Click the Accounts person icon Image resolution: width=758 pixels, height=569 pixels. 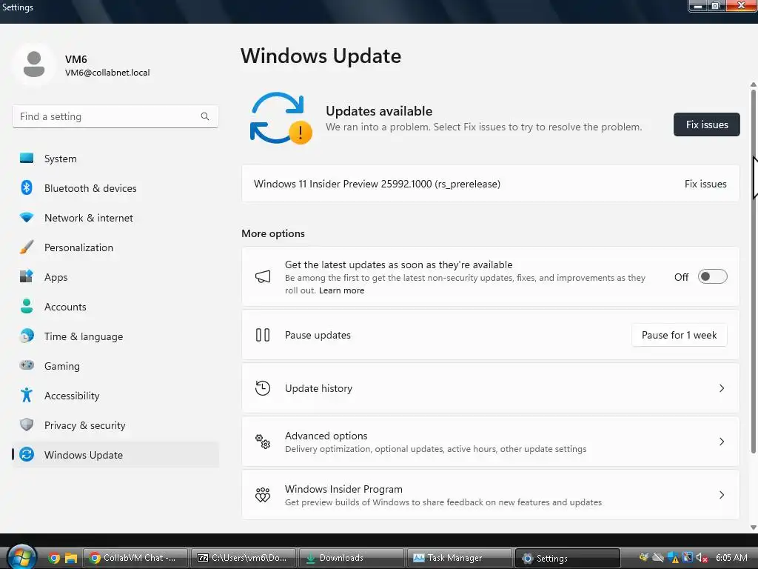click(27, 306)
